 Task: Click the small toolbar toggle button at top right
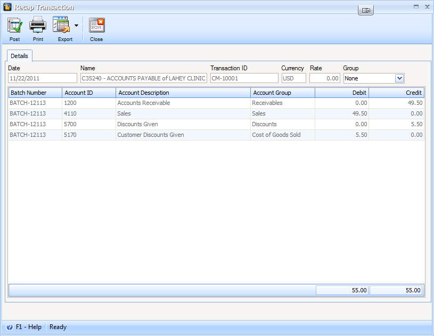coord(366,10)
